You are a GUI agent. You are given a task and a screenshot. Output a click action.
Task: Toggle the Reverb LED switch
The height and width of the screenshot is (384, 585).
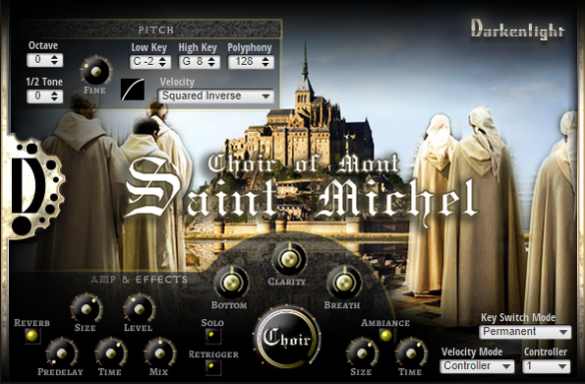[x=32, y=336]
